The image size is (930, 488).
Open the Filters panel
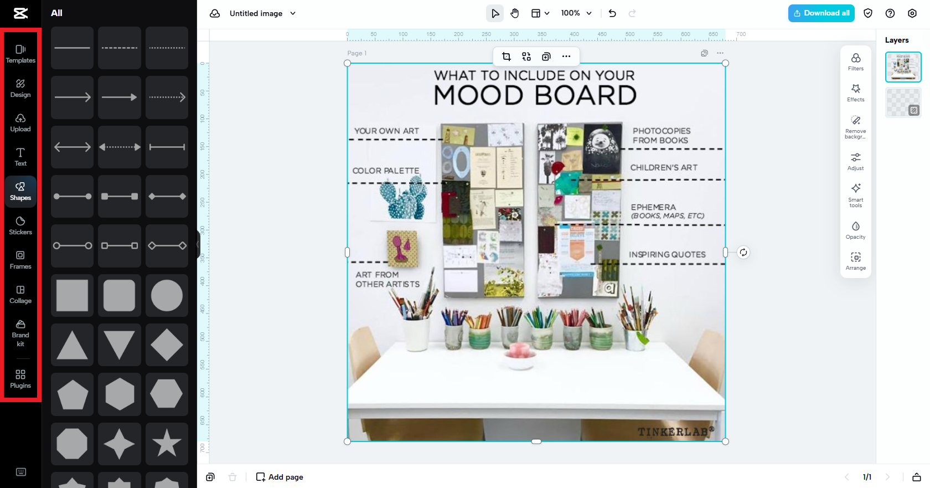(x=856, y=62)
